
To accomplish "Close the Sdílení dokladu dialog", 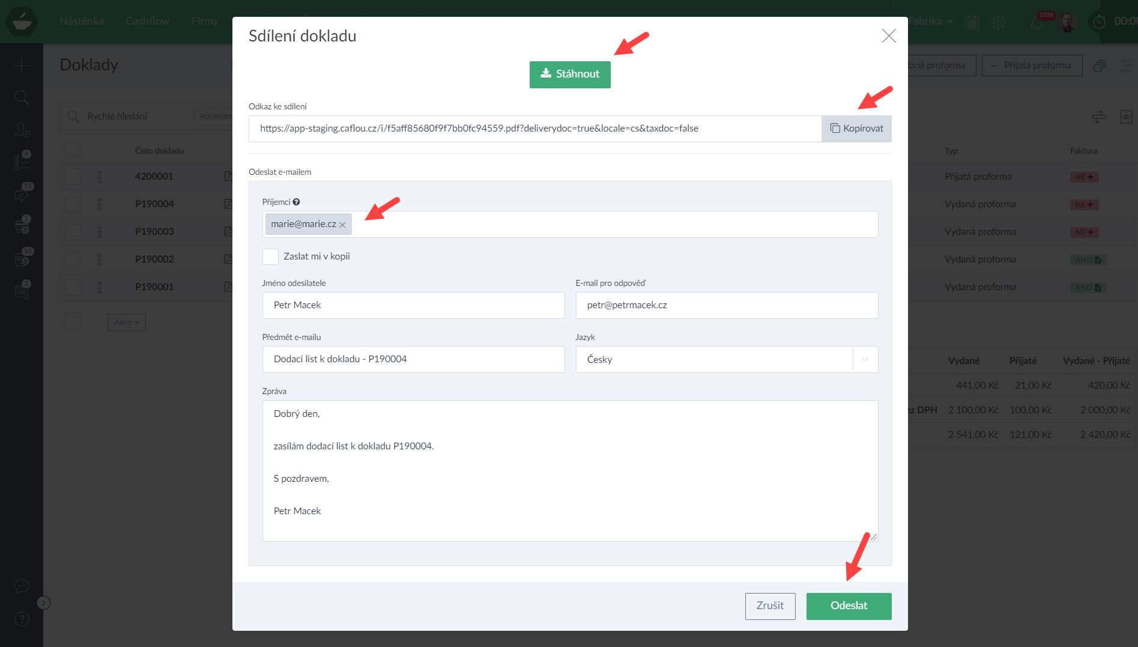I will point(888,36).
